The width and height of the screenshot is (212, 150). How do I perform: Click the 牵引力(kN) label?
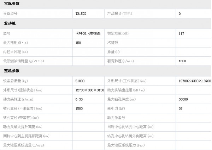[116, 108]
